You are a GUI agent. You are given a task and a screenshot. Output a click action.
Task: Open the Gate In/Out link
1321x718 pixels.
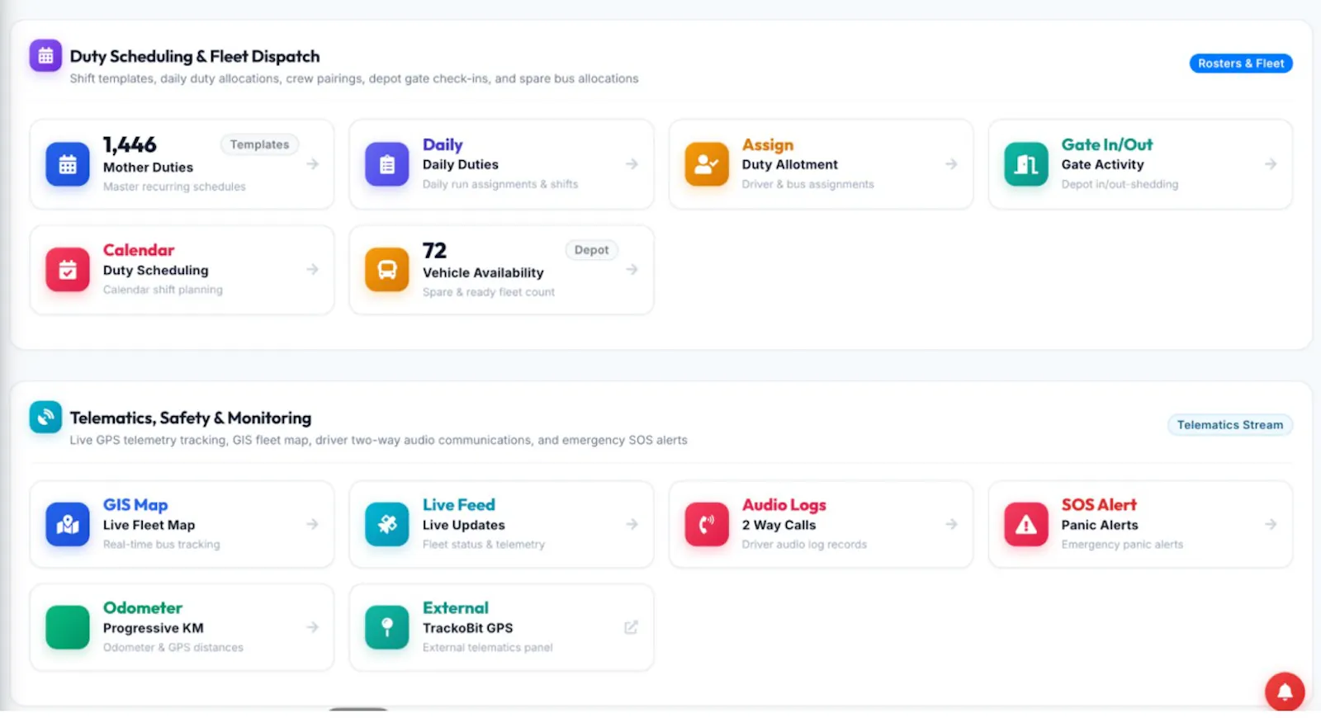[1106, 144]
